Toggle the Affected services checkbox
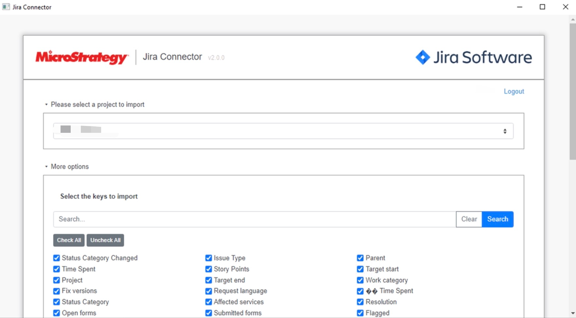Viewport: 576px width, 318px height. (x=208, y=302)
